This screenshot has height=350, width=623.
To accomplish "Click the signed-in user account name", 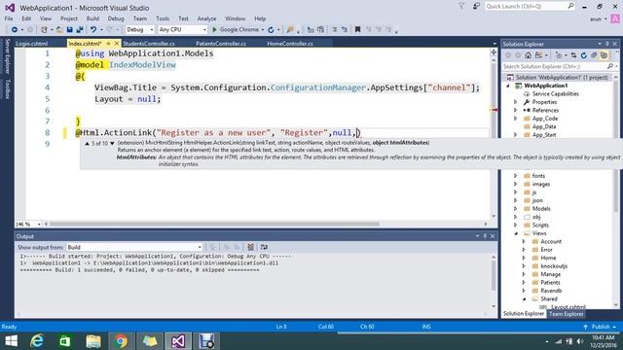I will coord(595,19).
